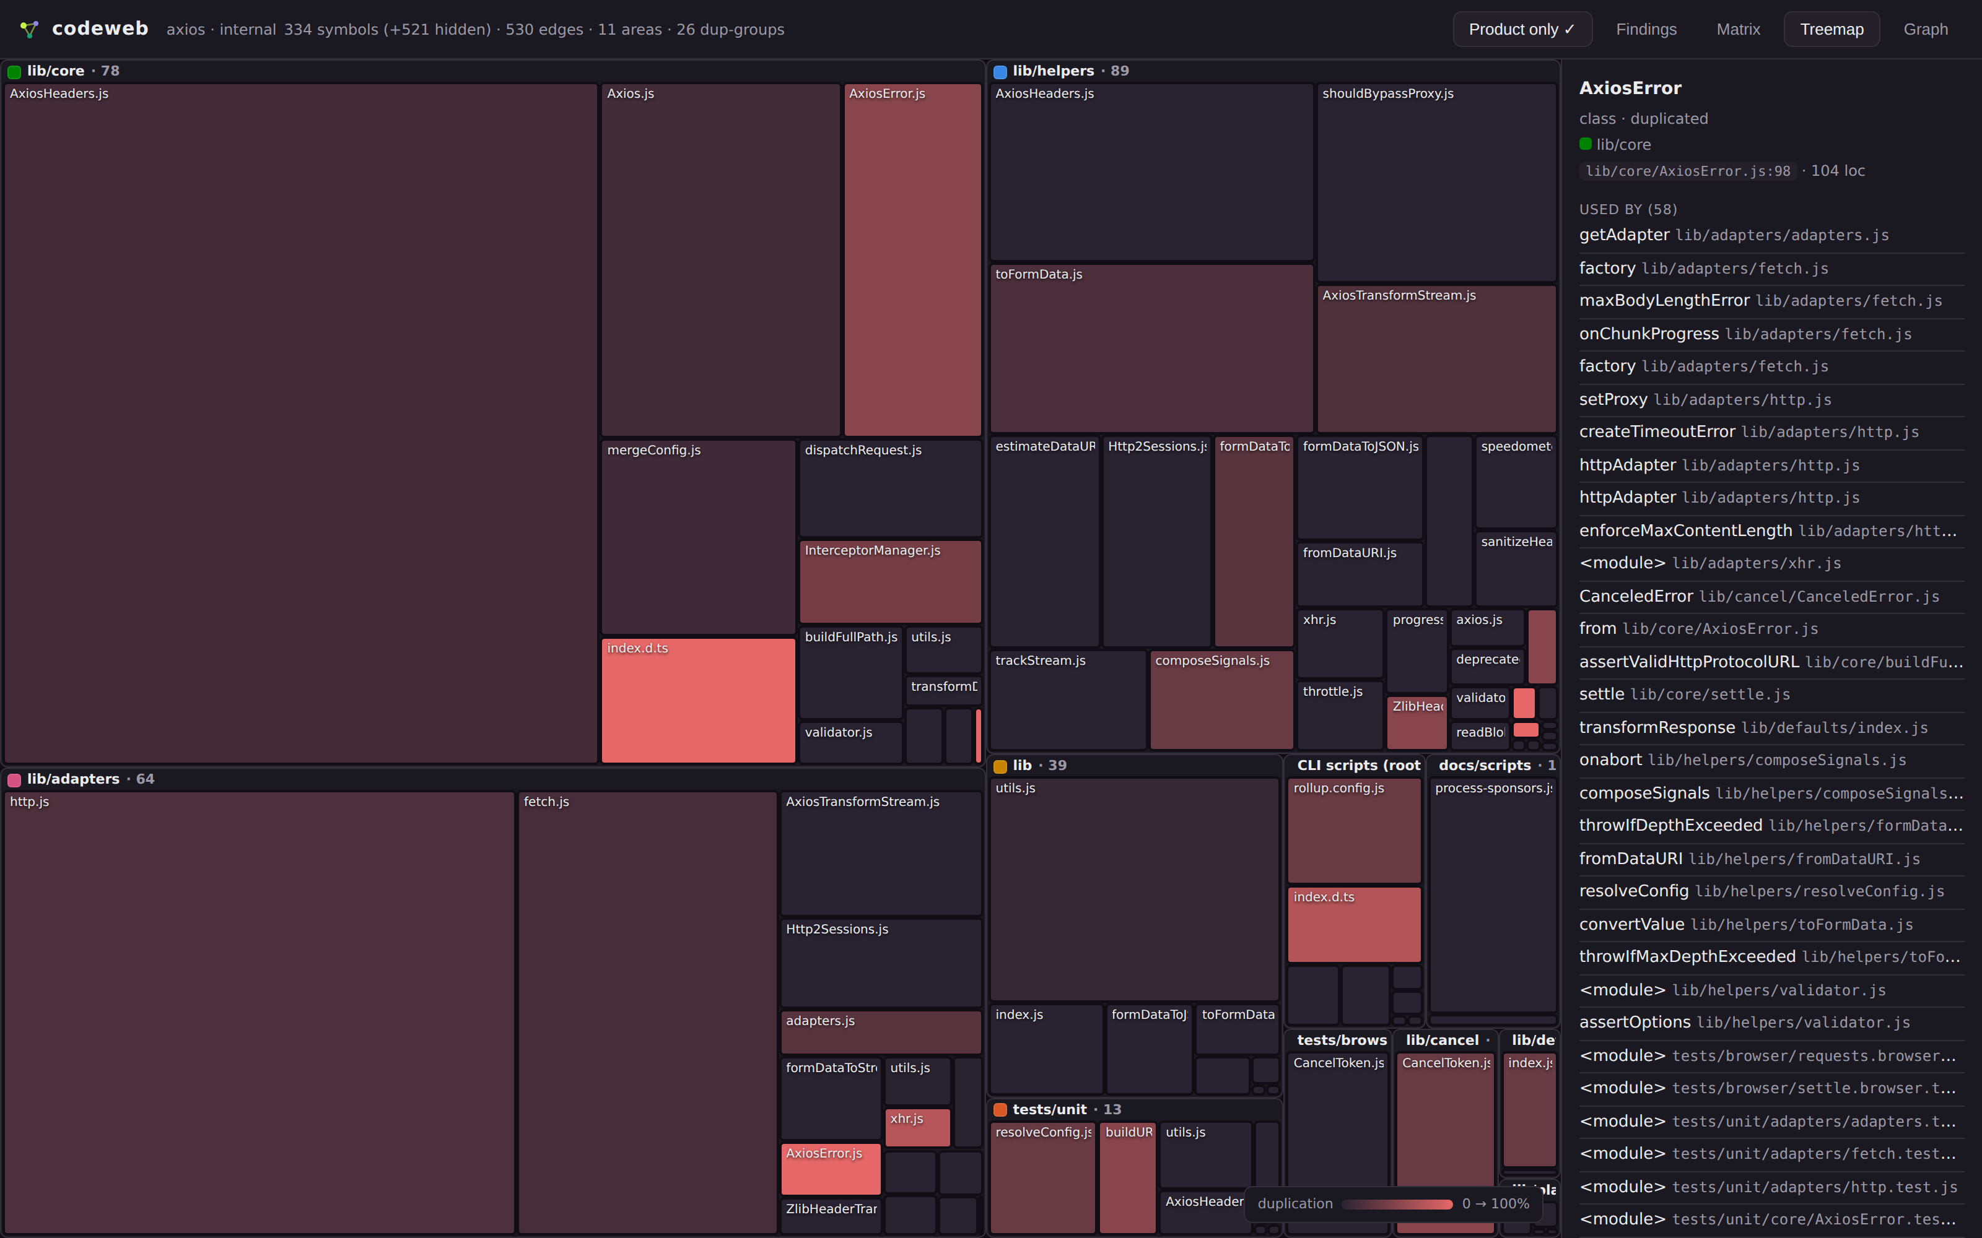Screen dimensions: 1982x1238
Task: Click the buildFullPath.js tile
Action: click(850, 672)
